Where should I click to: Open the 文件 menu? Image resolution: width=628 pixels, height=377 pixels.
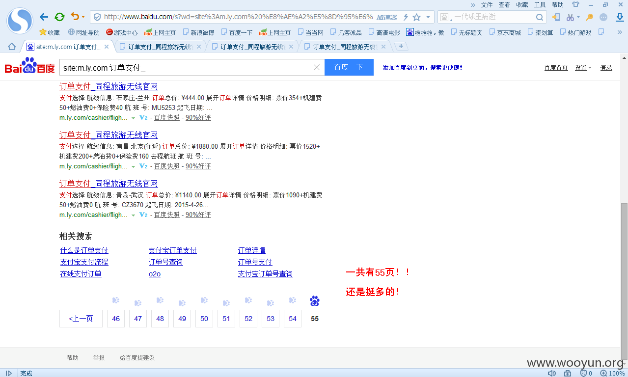487,4
